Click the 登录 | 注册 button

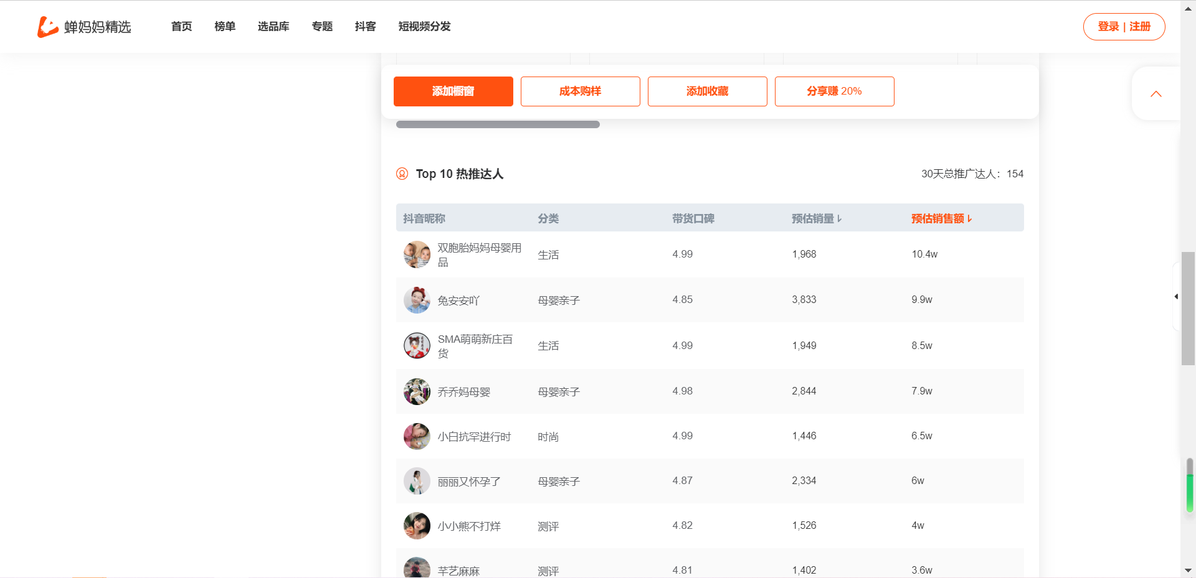click(x=1124, y=27)
